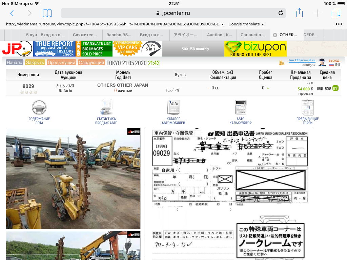347x260 pixels.
Task: Open the Предыдущие торги calendar icon
Action: (308, 107)
